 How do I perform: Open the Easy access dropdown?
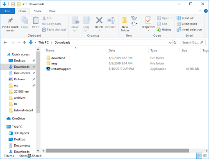(134, 24)
